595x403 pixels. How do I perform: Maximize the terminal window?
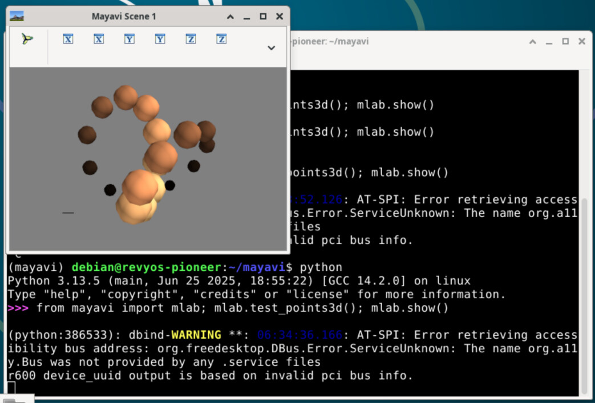pos(565,42)
